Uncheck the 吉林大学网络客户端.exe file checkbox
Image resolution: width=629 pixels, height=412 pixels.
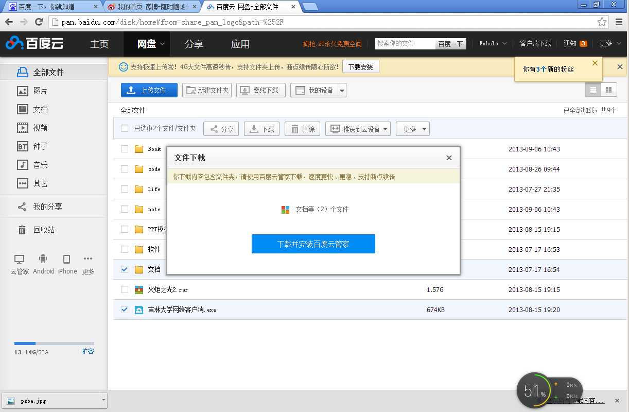[124, 310]
